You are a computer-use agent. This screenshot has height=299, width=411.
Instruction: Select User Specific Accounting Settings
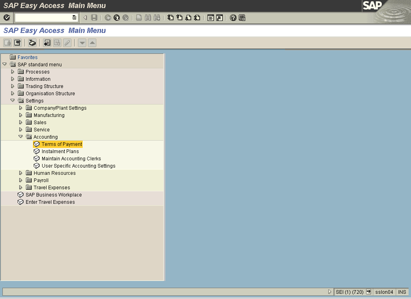click(78, 166)
